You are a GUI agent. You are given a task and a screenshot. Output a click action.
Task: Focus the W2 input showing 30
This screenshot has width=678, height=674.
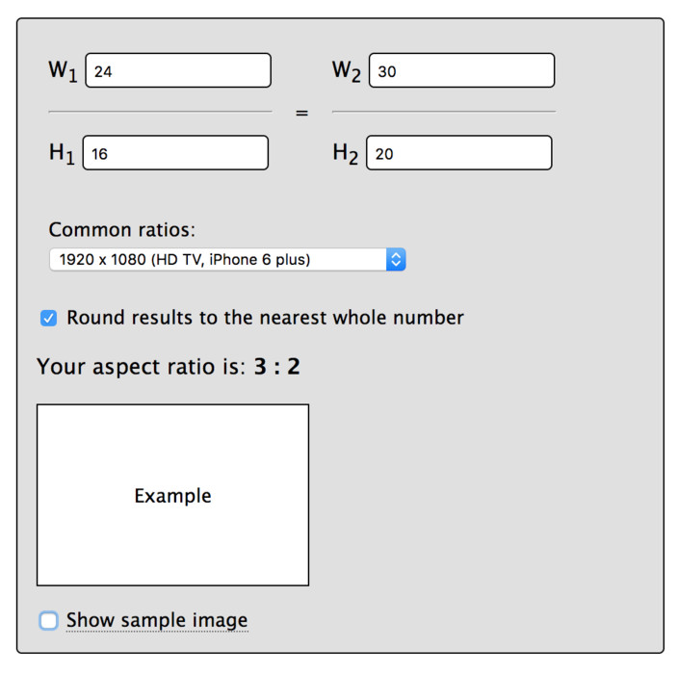[461, 70]
